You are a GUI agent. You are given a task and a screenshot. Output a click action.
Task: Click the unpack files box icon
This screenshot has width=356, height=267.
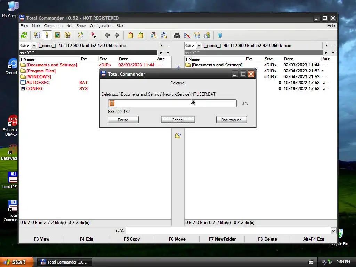(x=140, y=35)
